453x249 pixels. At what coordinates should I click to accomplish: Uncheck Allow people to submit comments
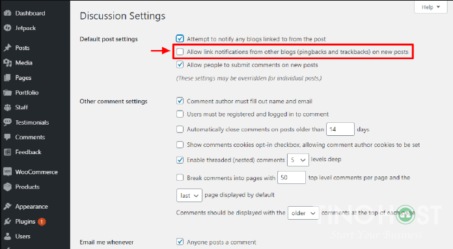180,64
